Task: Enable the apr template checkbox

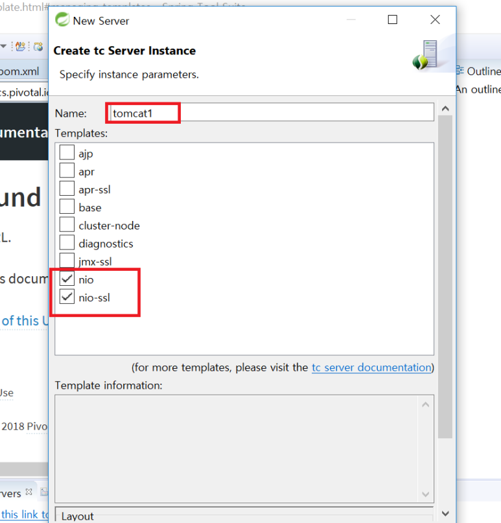Action: [67, 170]
